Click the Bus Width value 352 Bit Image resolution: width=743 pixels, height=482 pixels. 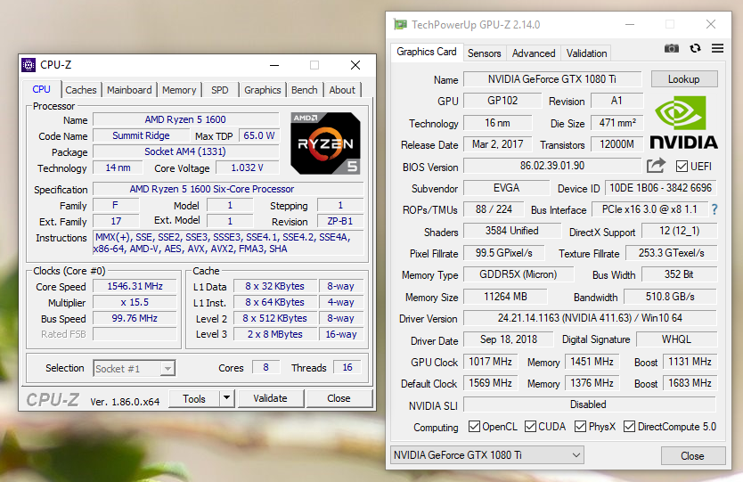pyautogui.click(x=679, y=274)
